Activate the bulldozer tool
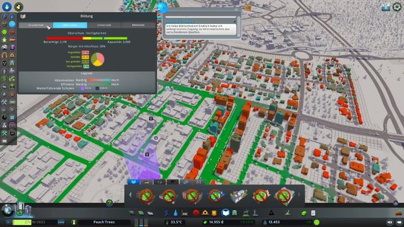Image resolution: width=404 pixels, height=227 pixels. coord(399,212)
